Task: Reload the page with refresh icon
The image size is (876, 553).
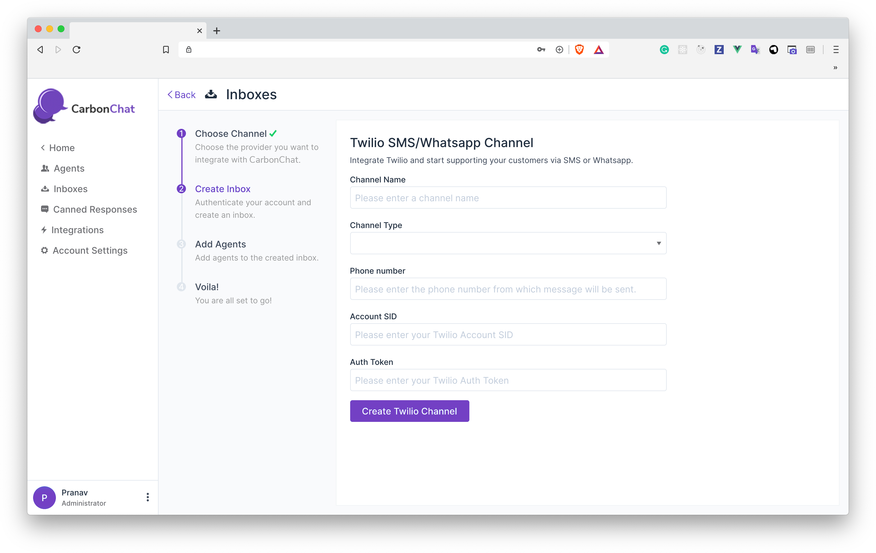Action: pos(76,49)
